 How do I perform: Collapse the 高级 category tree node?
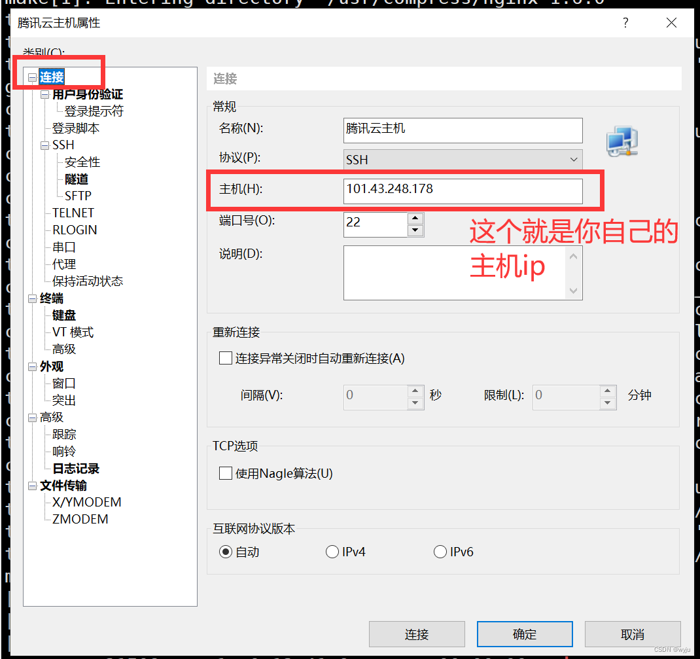[x=32, y=418]
